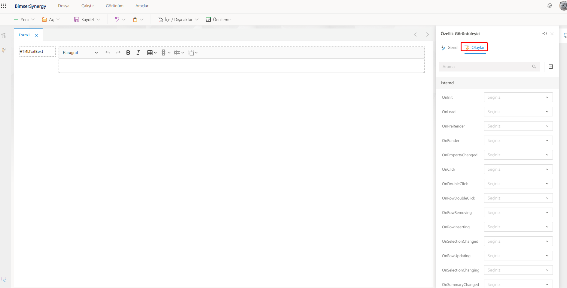
Task: Expand the Kaydet dropdown arrow
Action: tap(98, 19)
